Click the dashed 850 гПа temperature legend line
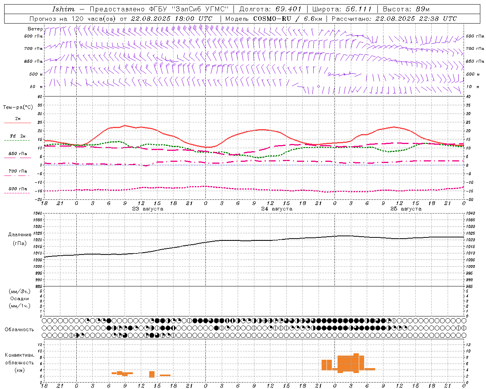The height and width of the screenshot is (389, 486). 17,158
